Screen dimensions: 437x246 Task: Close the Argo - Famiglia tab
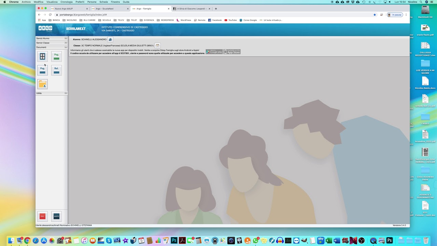pyautogui.click(x=168, y=9)
